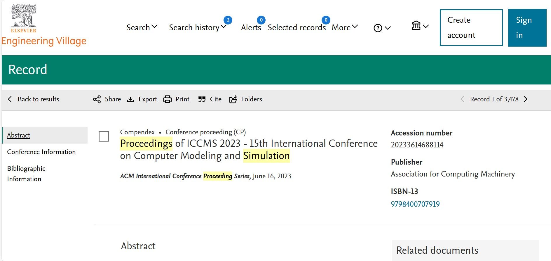The height and width of the screenshot is (261, 551).
Task: Click the Share label
Action: click(x=113, y=99)
